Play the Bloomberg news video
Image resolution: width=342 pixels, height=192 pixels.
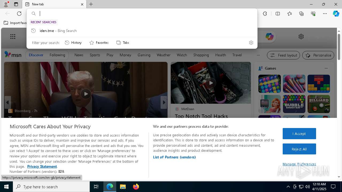(86, 94)
